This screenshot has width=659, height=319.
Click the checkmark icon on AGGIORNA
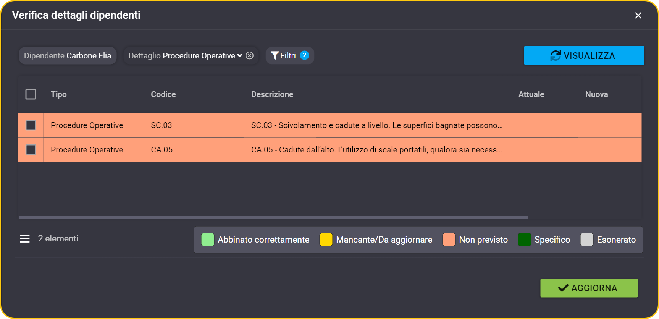click(563, 288)
